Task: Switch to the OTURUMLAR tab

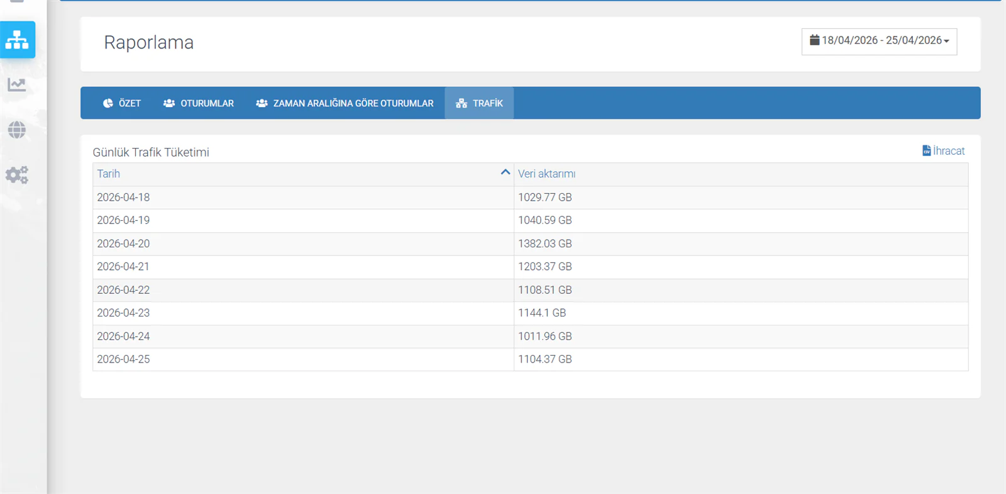Action: 199,103
